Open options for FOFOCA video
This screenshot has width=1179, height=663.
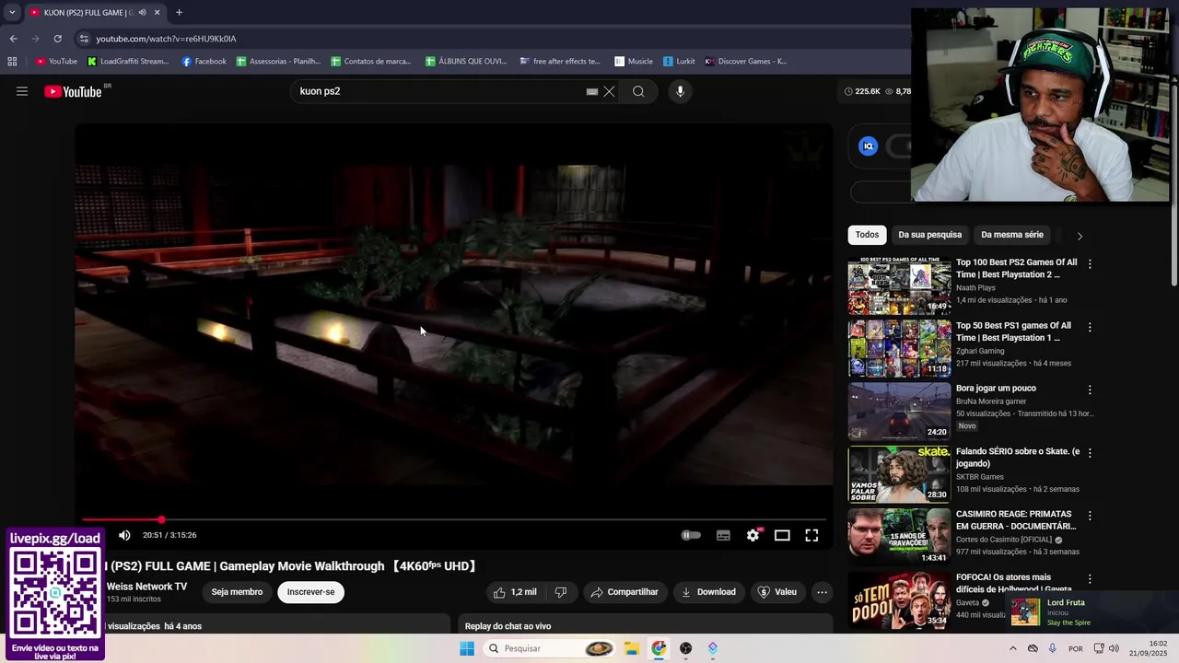[x=1090, y=578]
